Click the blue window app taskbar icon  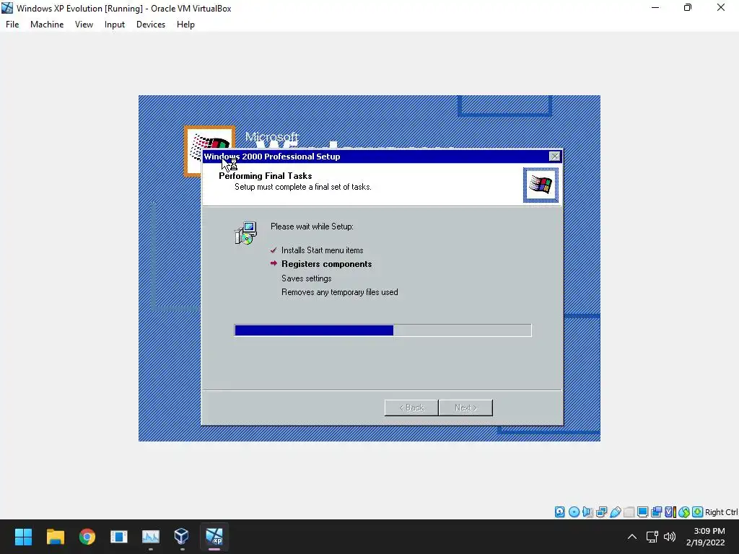click(x=119, y=537)
